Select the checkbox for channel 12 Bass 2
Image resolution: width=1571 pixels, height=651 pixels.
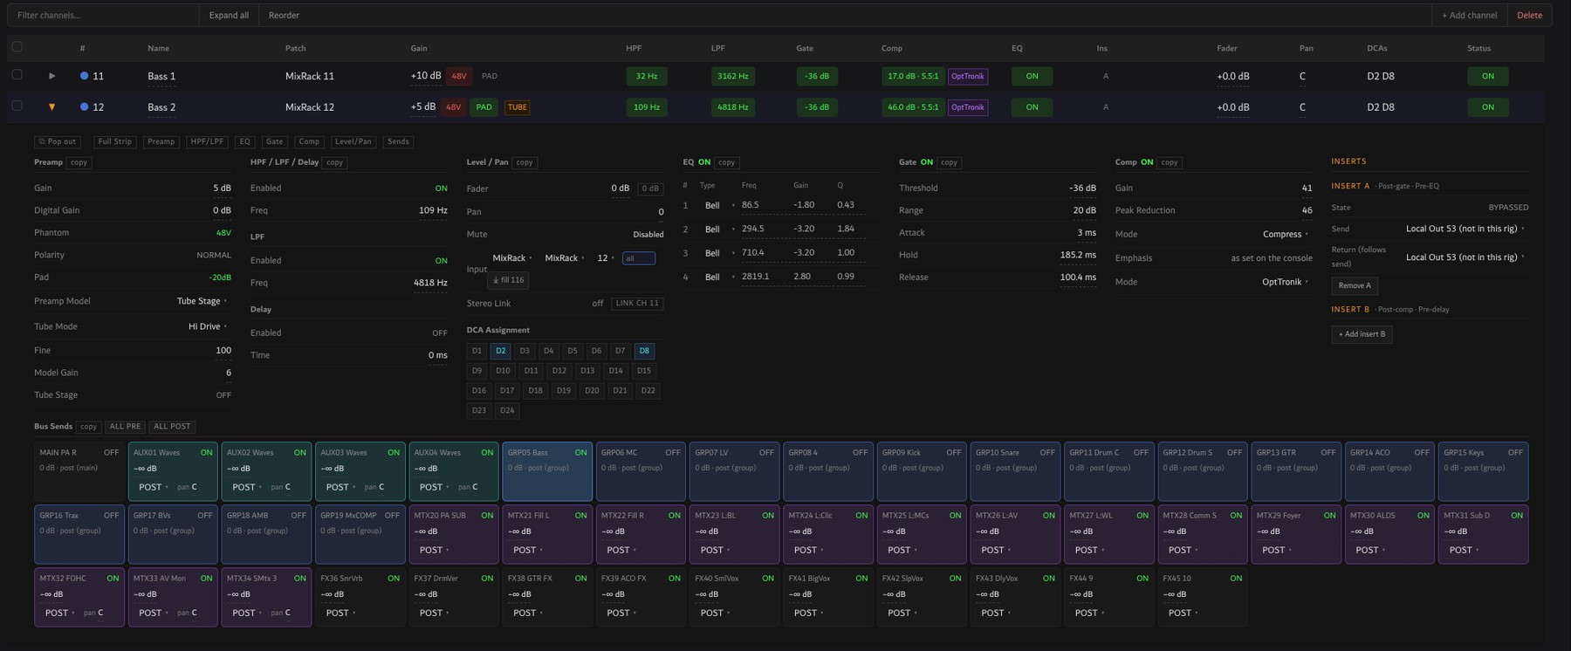click(x=17, y=106)
